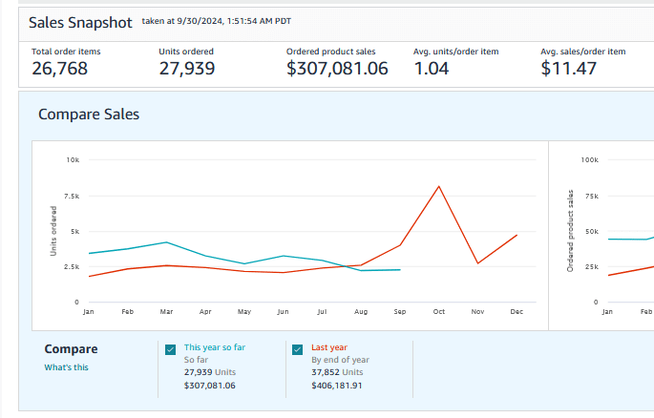Click the "This year so far" legend label
This screenshot has width=654, height=418.
click(x=214, y=347)
